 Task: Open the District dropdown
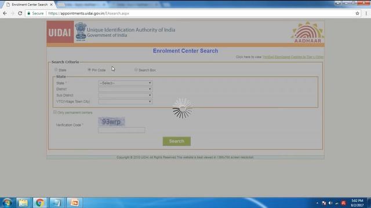tap(125, 89)
